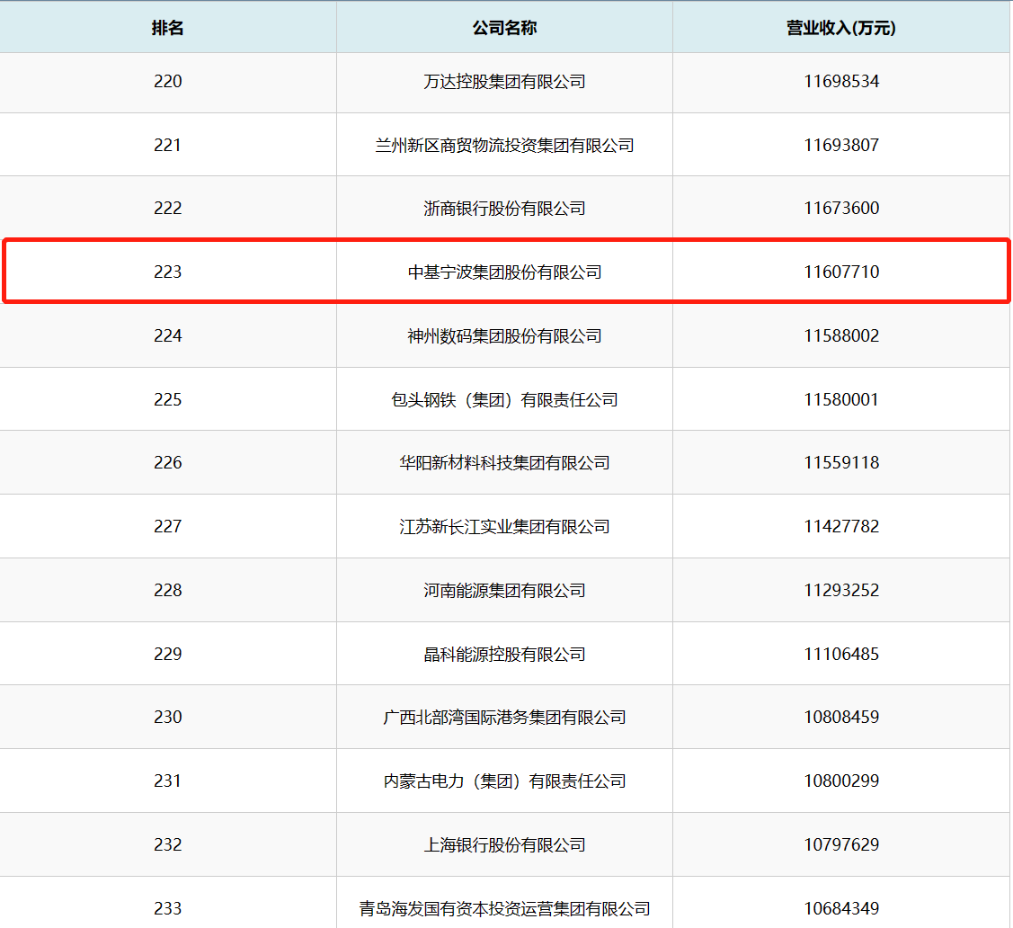The image size is (1013, 928).
Task: Select rank number 223
Action: 167,272
